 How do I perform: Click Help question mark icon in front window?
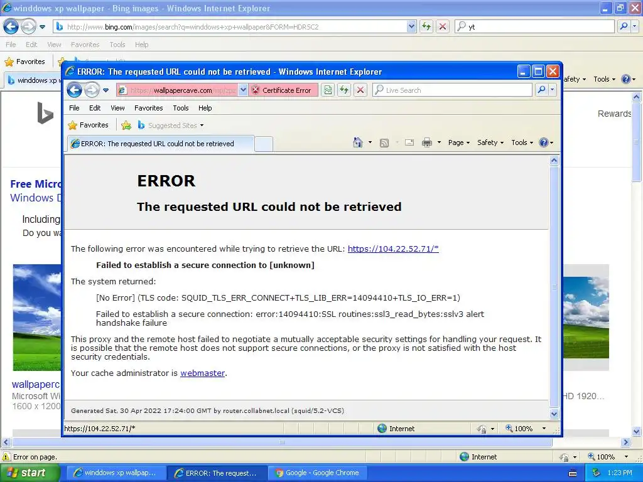tap(544, 142)
